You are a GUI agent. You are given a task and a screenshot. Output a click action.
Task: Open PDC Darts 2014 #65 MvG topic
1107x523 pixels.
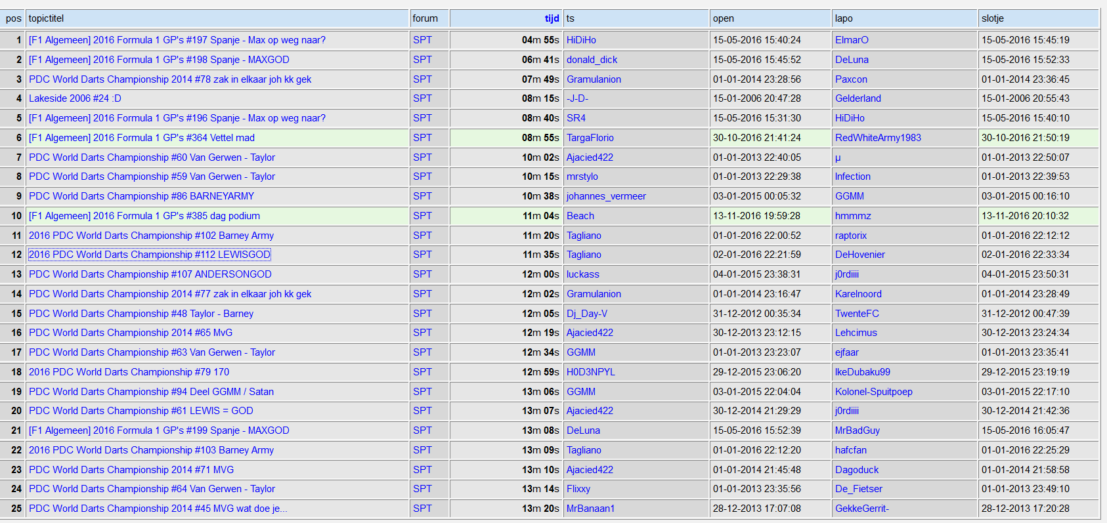[131, 333]
